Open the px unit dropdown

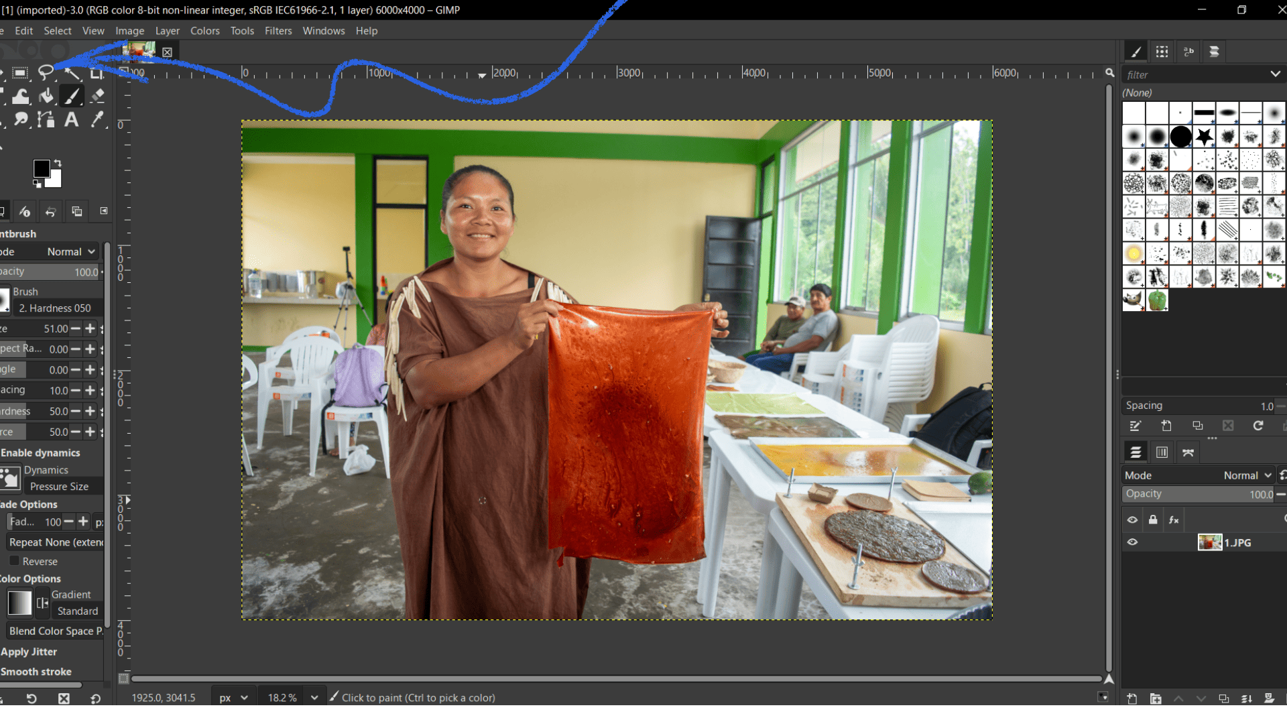233,698
